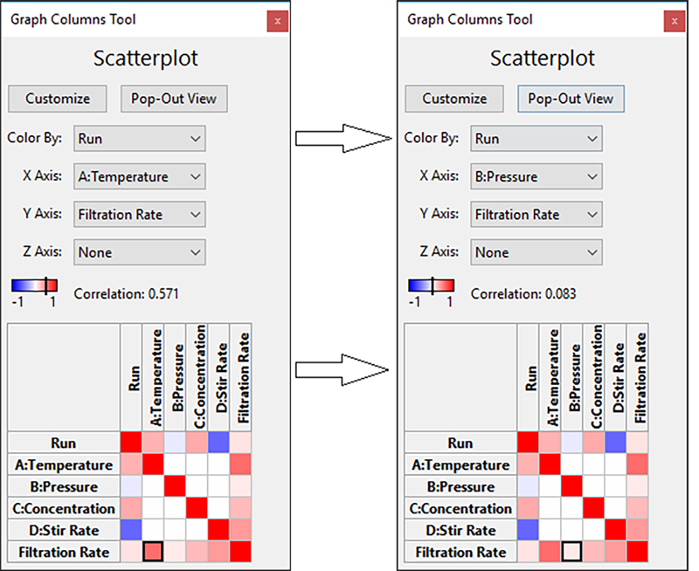699x571 pixels.
Task: Open the left panel's Color By dropdown
Action: point(140,139)
